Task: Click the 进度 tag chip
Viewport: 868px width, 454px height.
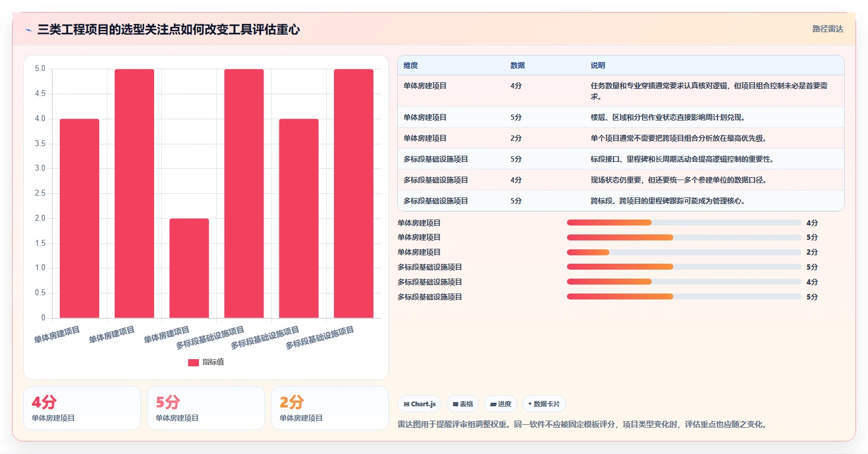Action: 501,404
